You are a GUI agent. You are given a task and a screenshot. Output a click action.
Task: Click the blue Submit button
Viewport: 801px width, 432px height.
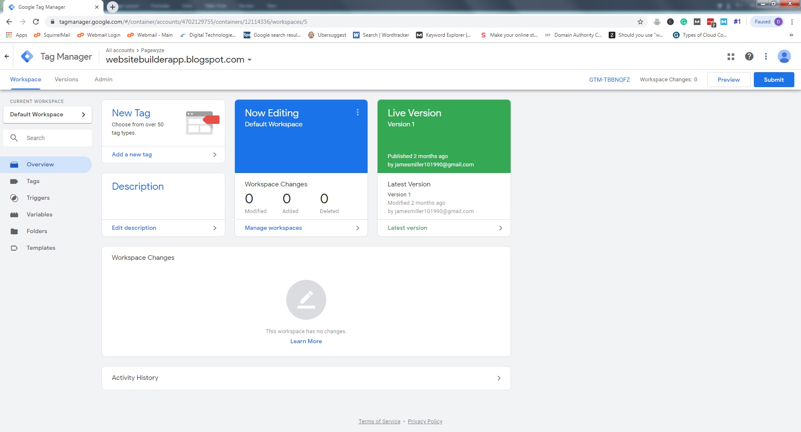pyautogui.click(x=774, y=80)
